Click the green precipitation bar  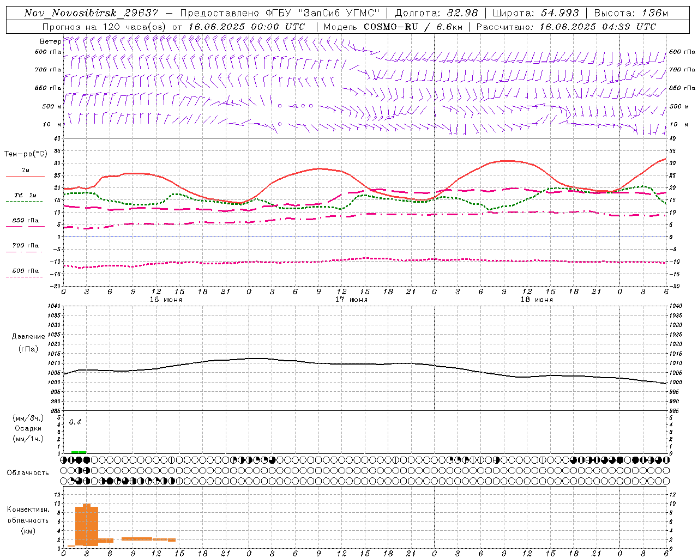click(x=79, y=452)
